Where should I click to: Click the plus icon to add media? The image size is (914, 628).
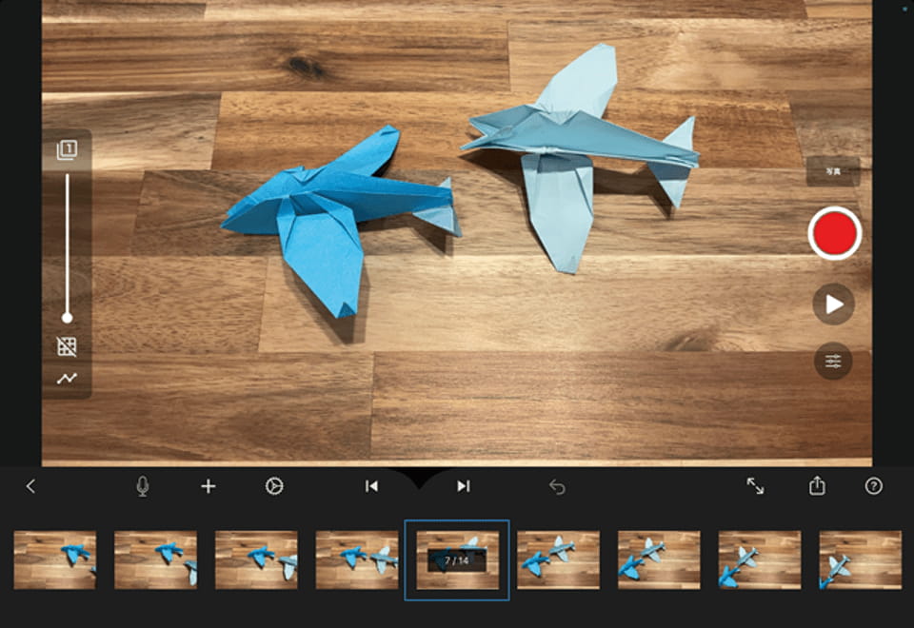(209, 486)
